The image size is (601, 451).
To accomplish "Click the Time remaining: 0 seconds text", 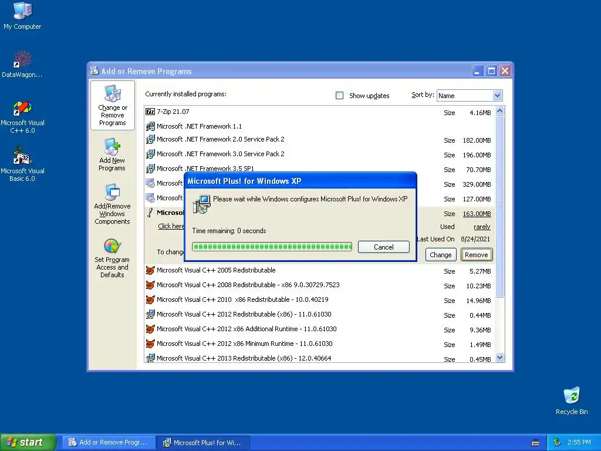I will 229,231.
